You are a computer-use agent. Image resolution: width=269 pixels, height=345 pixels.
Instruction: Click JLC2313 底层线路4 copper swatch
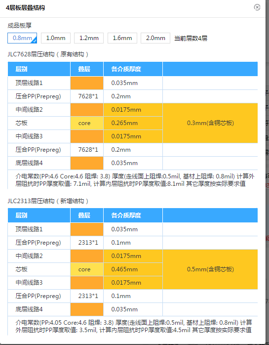point(87,309)
